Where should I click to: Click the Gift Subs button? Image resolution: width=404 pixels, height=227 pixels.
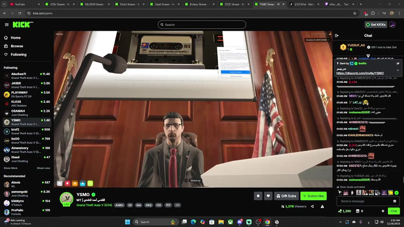(286, 196)
